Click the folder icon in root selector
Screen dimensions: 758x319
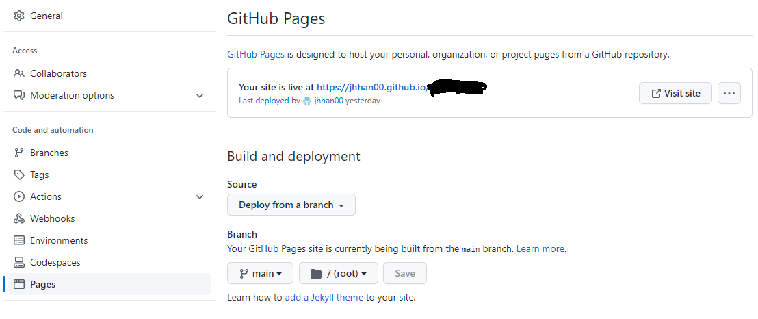(316, 274)
